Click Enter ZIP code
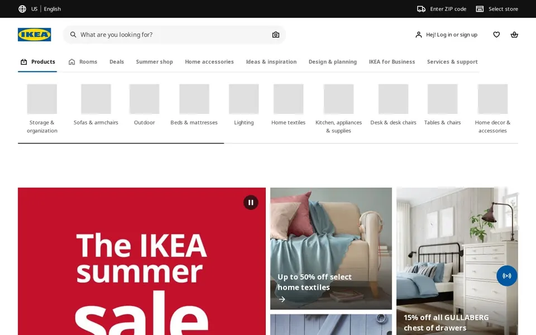536x335 pixels. coord(448,9)
